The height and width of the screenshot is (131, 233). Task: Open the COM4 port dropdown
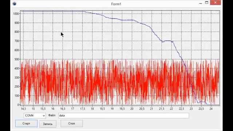35,116
